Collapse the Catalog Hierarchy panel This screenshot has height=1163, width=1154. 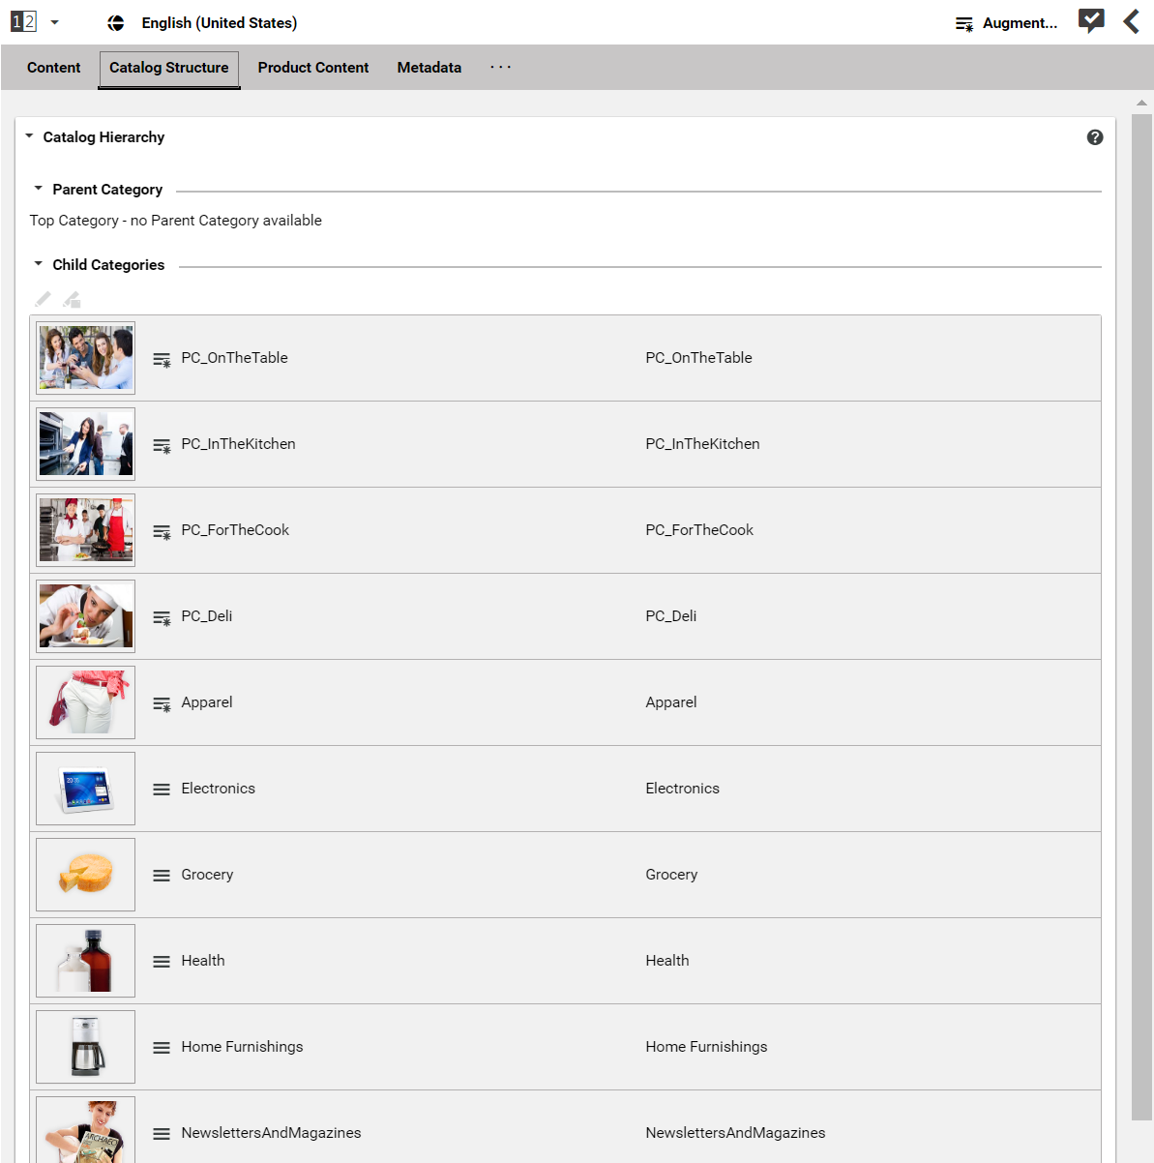click(x=28, y=136)
